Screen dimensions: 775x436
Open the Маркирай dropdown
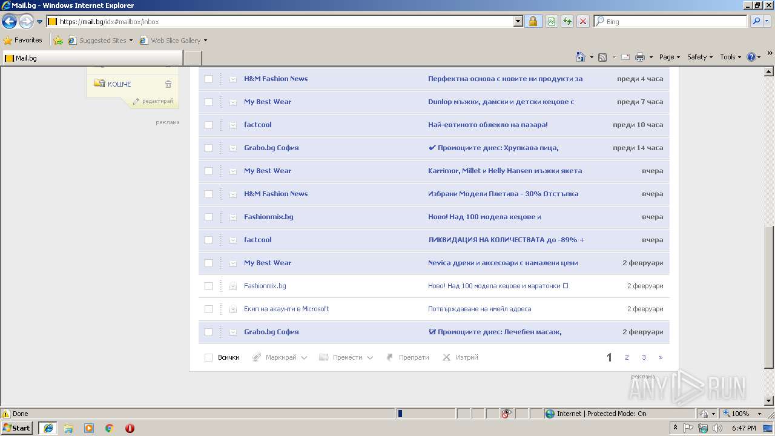(280, 357)
